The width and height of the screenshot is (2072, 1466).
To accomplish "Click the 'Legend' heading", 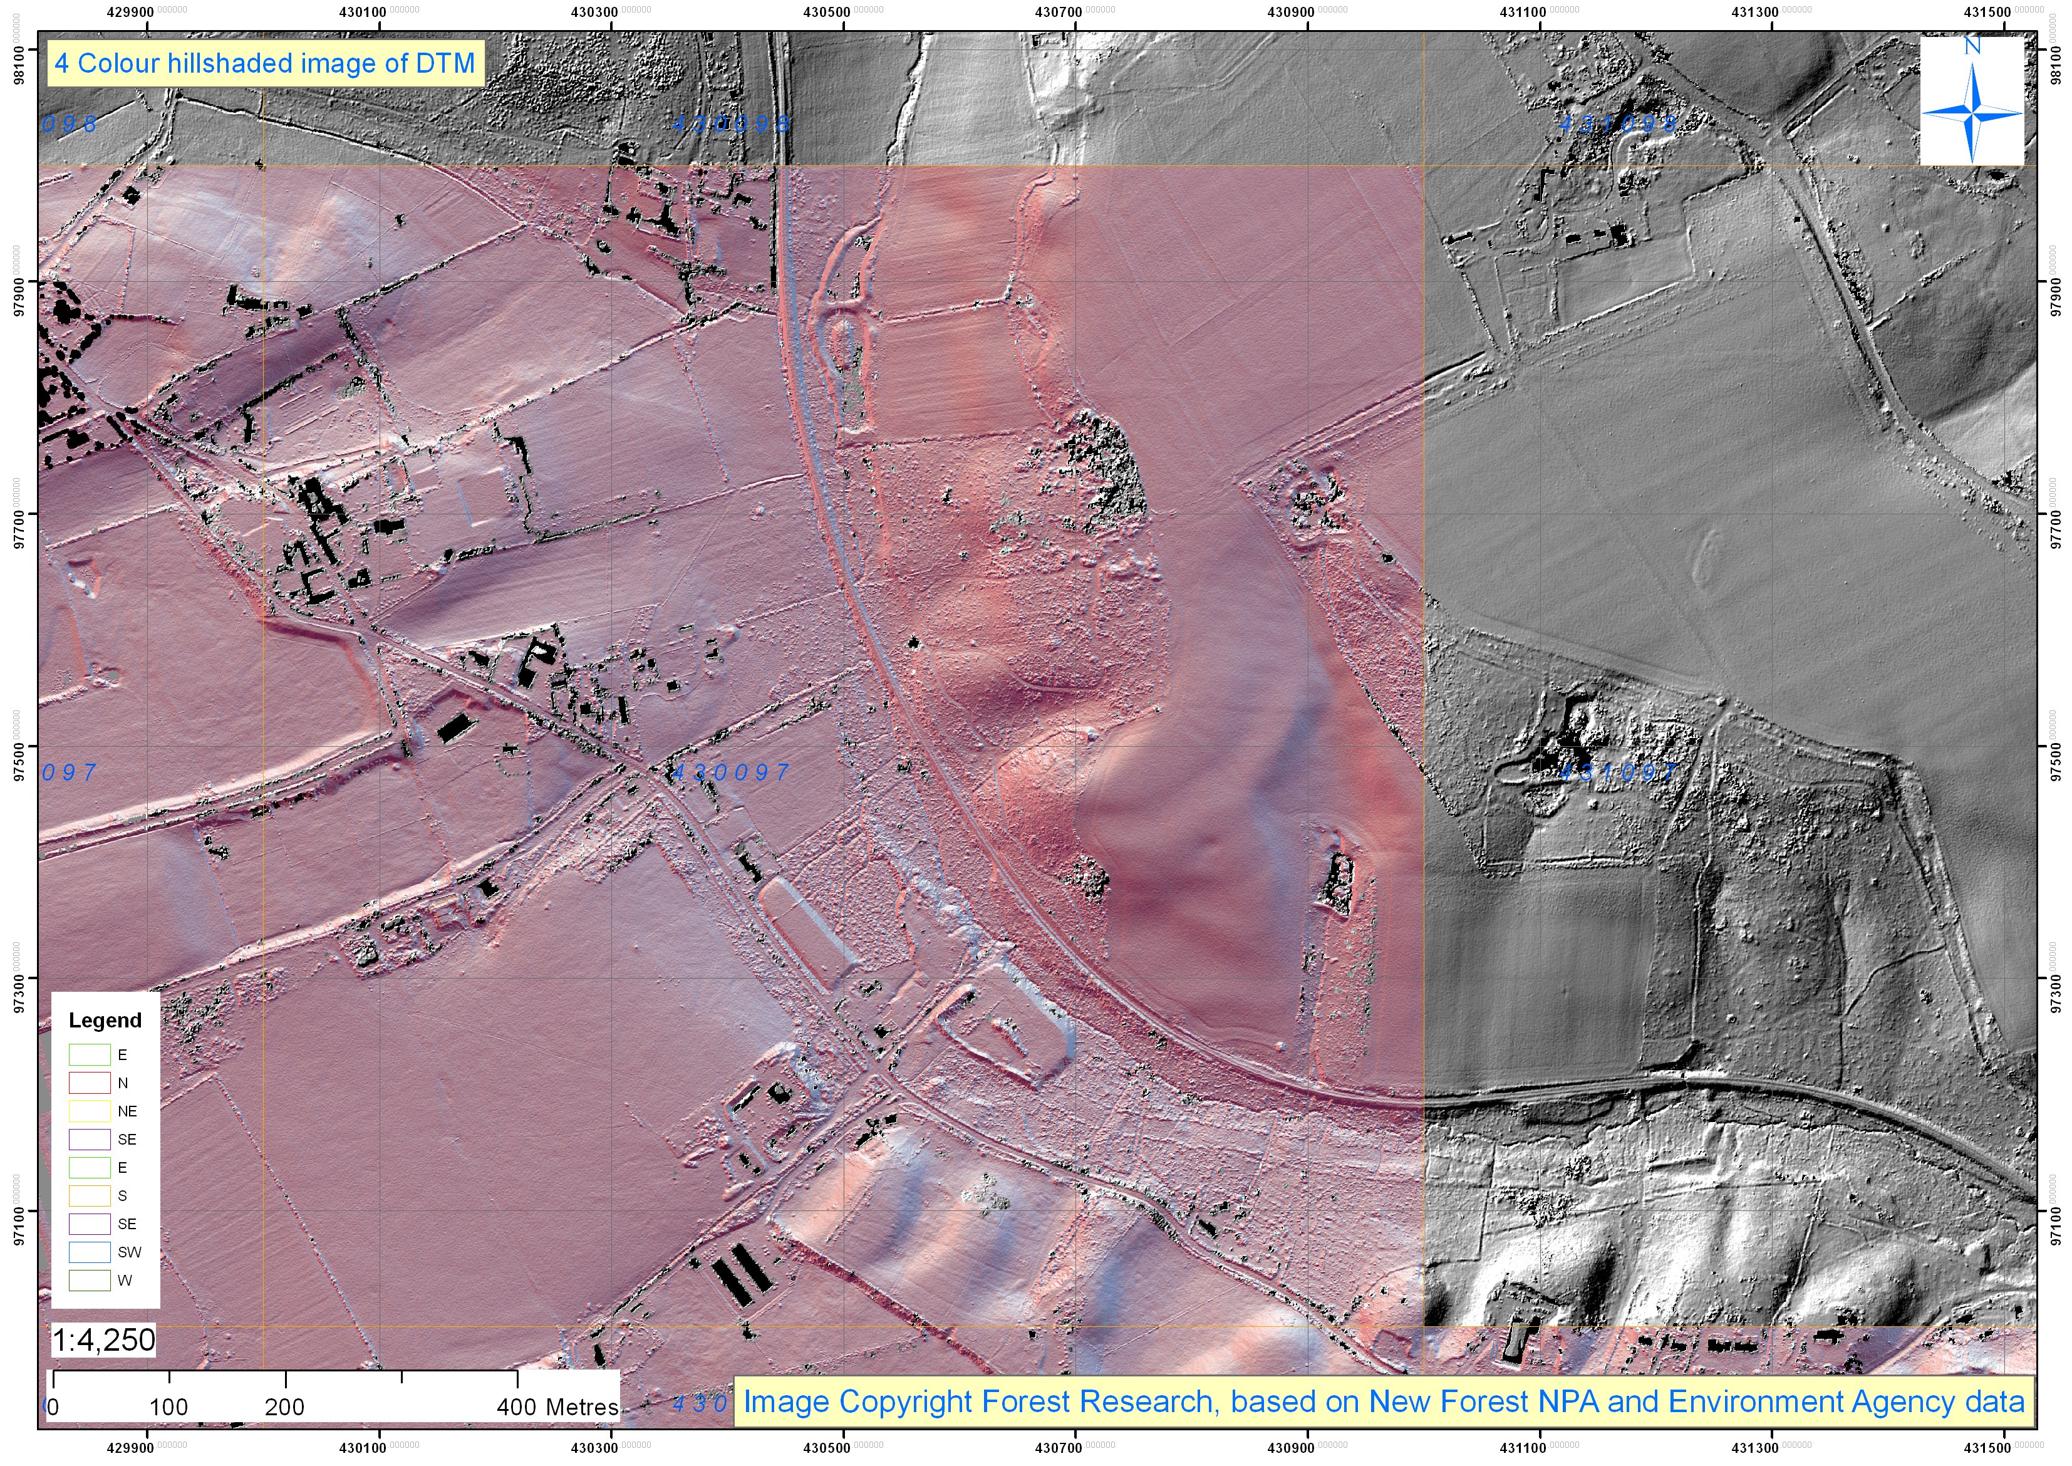I will [x=106, y=1020].
